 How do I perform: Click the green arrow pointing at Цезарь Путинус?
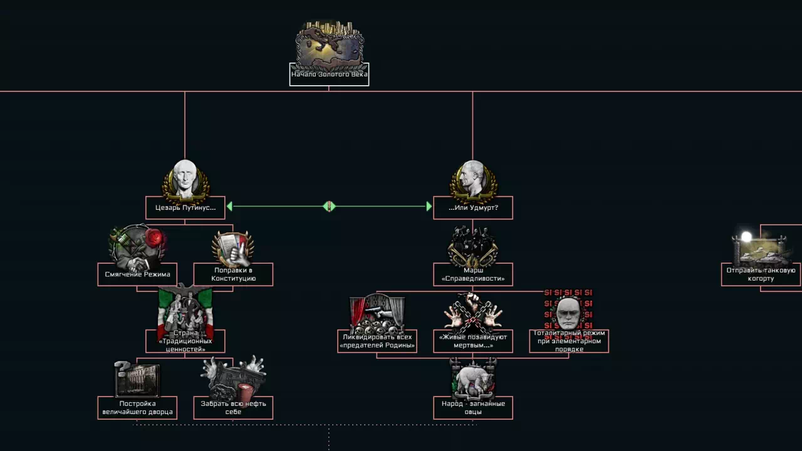230,207
